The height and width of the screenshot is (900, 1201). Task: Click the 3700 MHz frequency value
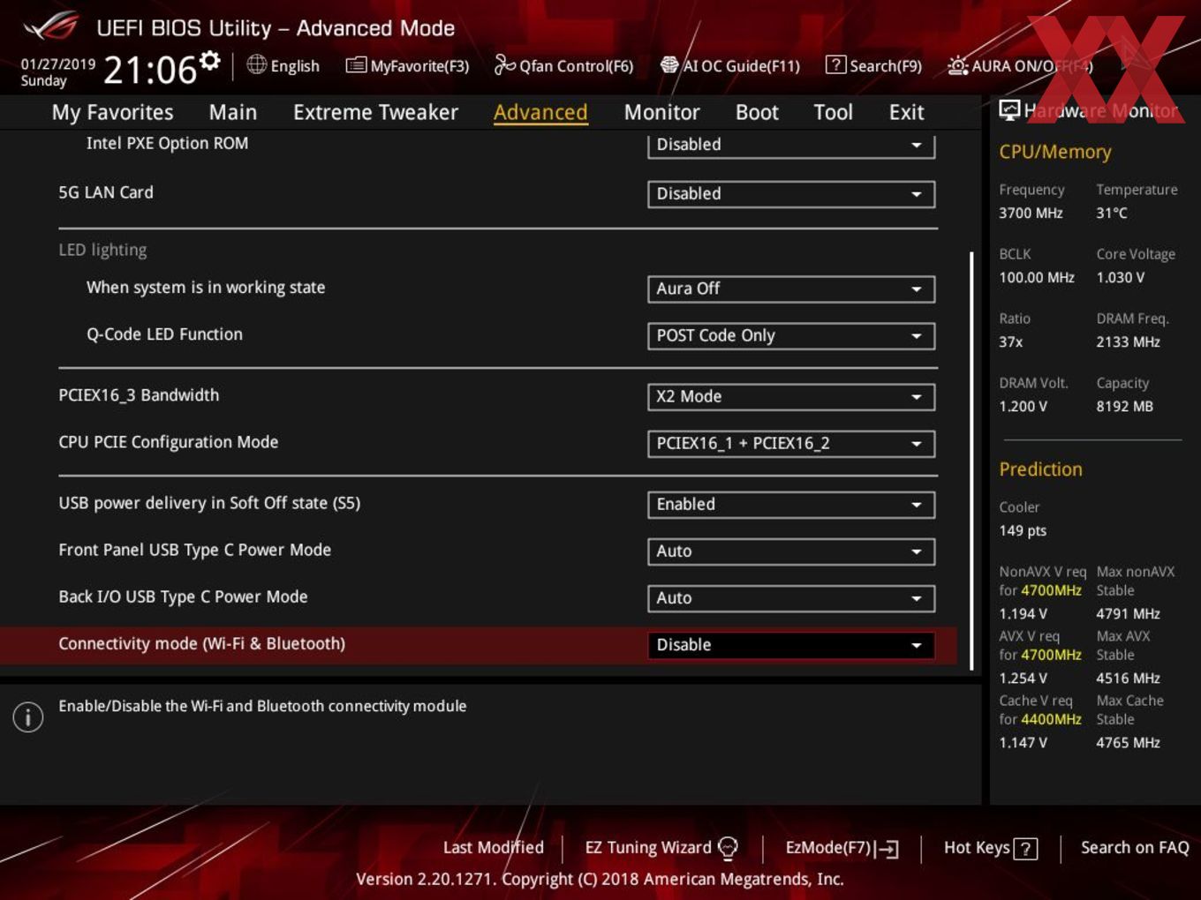(x=1031, y=213)
